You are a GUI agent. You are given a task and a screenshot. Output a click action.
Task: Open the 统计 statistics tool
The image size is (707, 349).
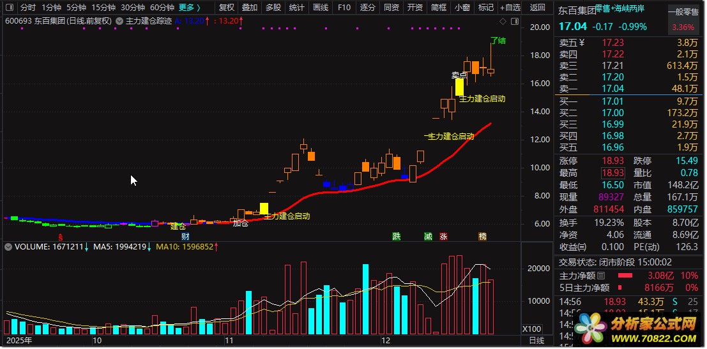(x=296, y=8)
